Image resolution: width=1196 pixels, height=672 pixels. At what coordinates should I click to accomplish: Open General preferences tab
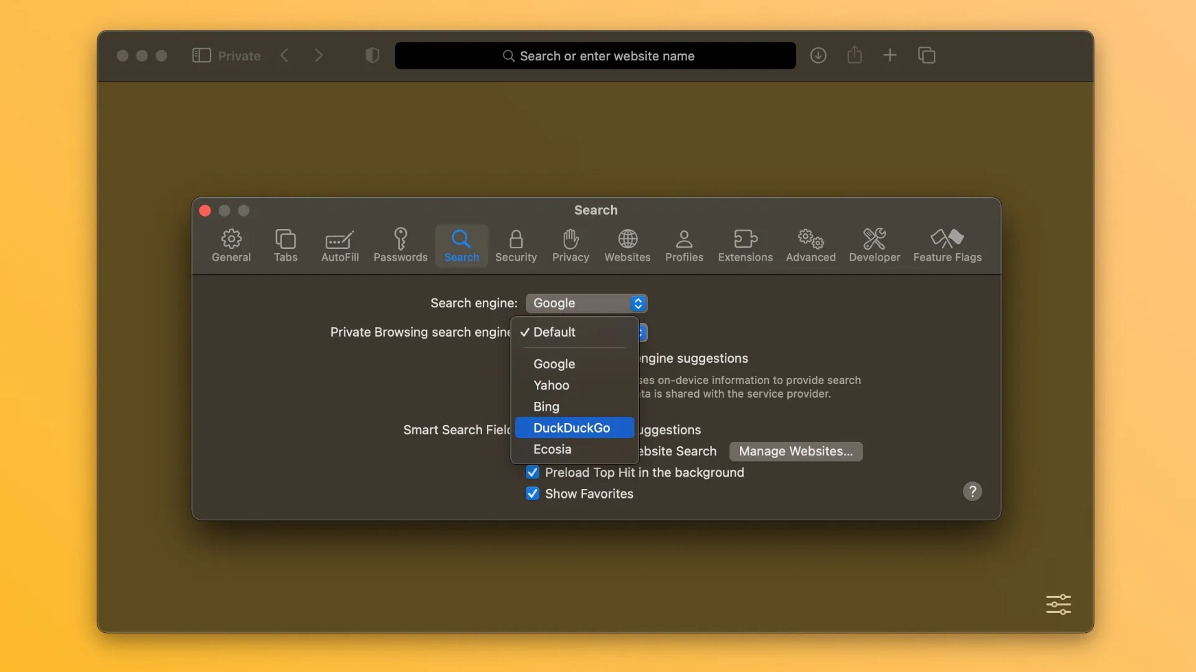(231, 244)
